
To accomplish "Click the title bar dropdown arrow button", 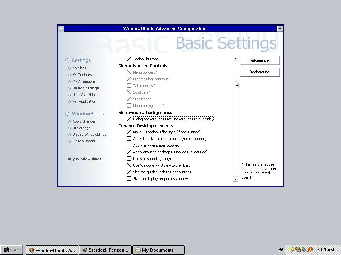I will pyautogui.click(x=280, y=29).
